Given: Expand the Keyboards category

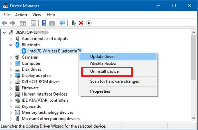Looking at the screenshot, I should click(x=11, y=107).
